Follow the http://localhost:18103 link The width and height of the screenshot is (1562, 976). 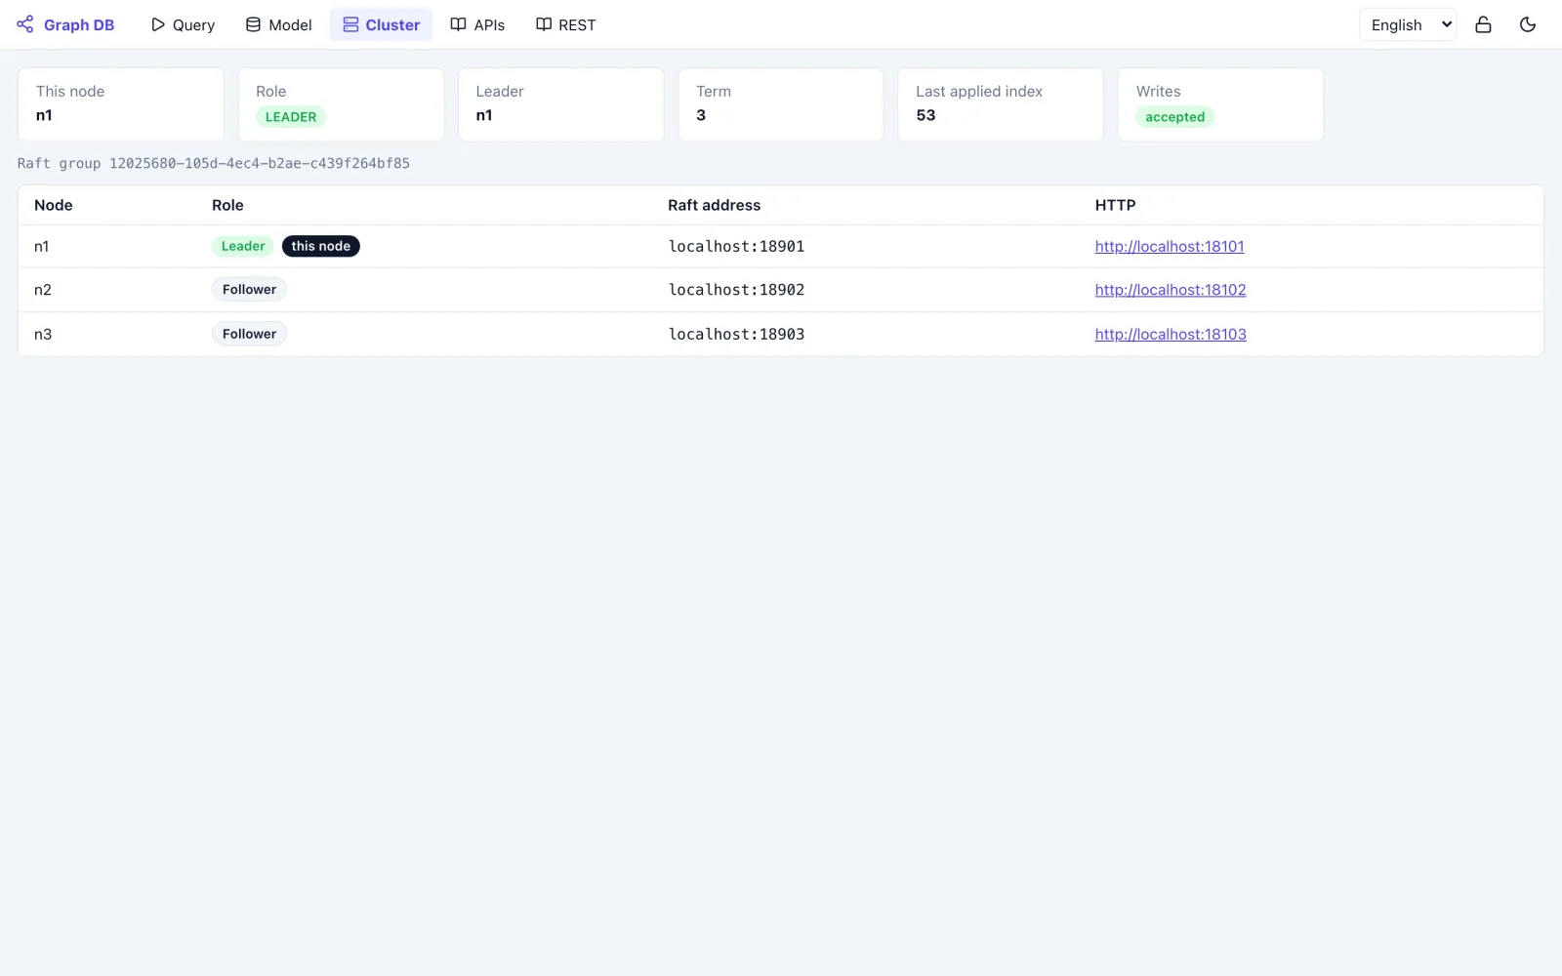1171,334
